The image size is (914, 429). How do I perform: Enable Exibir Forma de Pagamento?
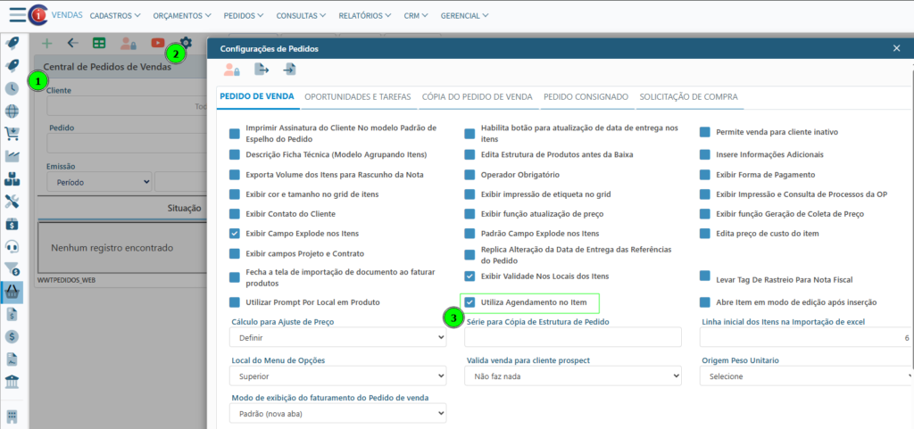[x=705, y=174]
